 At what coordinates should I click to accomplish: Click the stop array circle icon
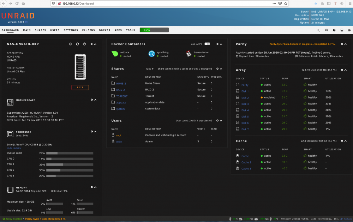click(x=70, y=44)
